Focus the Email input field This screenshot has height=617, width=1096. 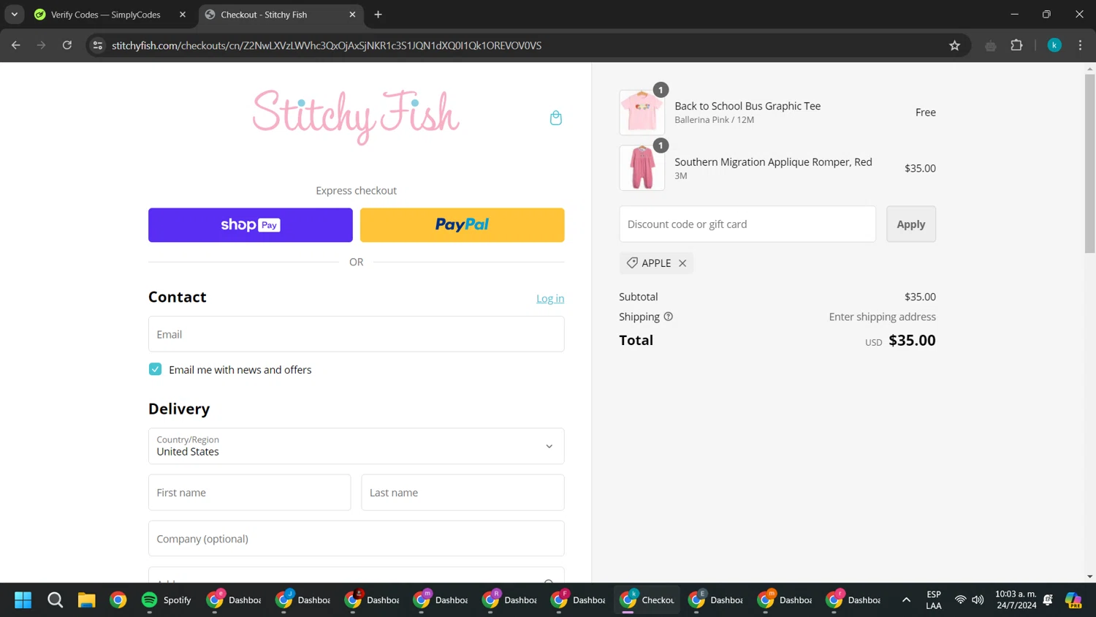point(357,334)
